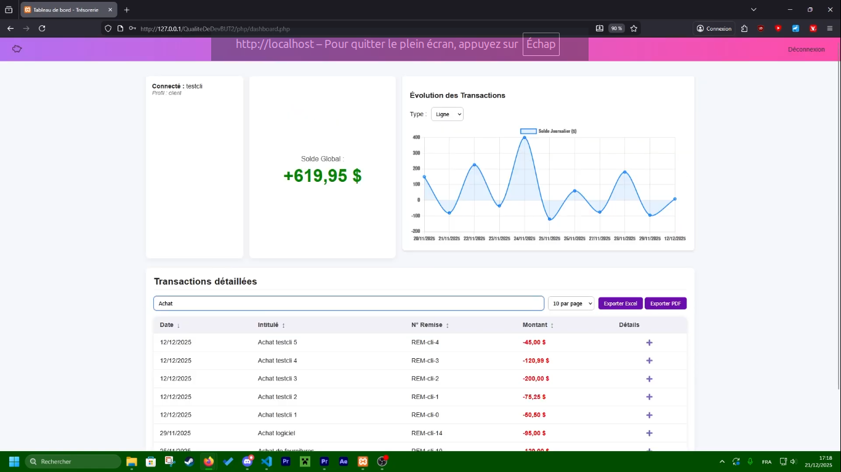This screenshot has height=472, width=841.
Task: Click the search field containing Achat
Action: pyautogui.click(x=348, y=304)
